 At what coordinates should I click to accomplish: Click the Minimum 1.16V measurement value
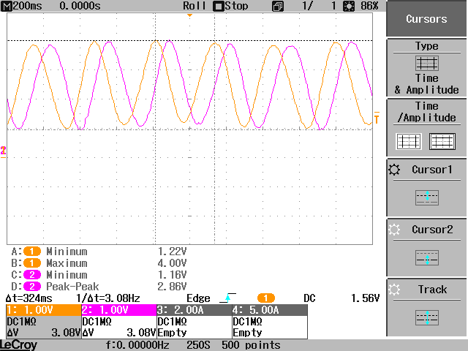click(x=172, y=275)
